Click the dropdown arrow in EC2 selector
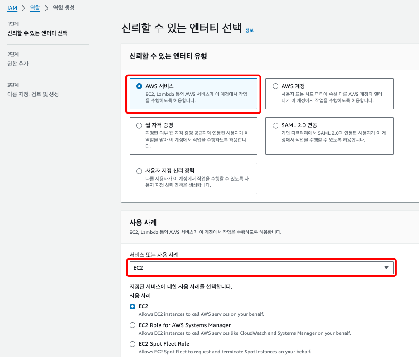The height and width of the screenshot is (357, 419). pyautogui.click(x=386, y=267)
